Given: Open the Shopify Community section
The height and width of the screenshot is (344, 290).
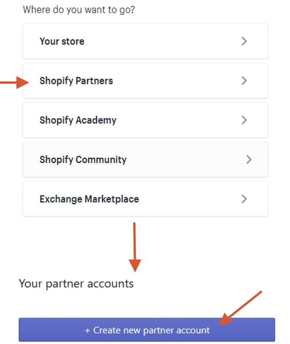Looking at the screenshot, I should (x=145, y=159).
